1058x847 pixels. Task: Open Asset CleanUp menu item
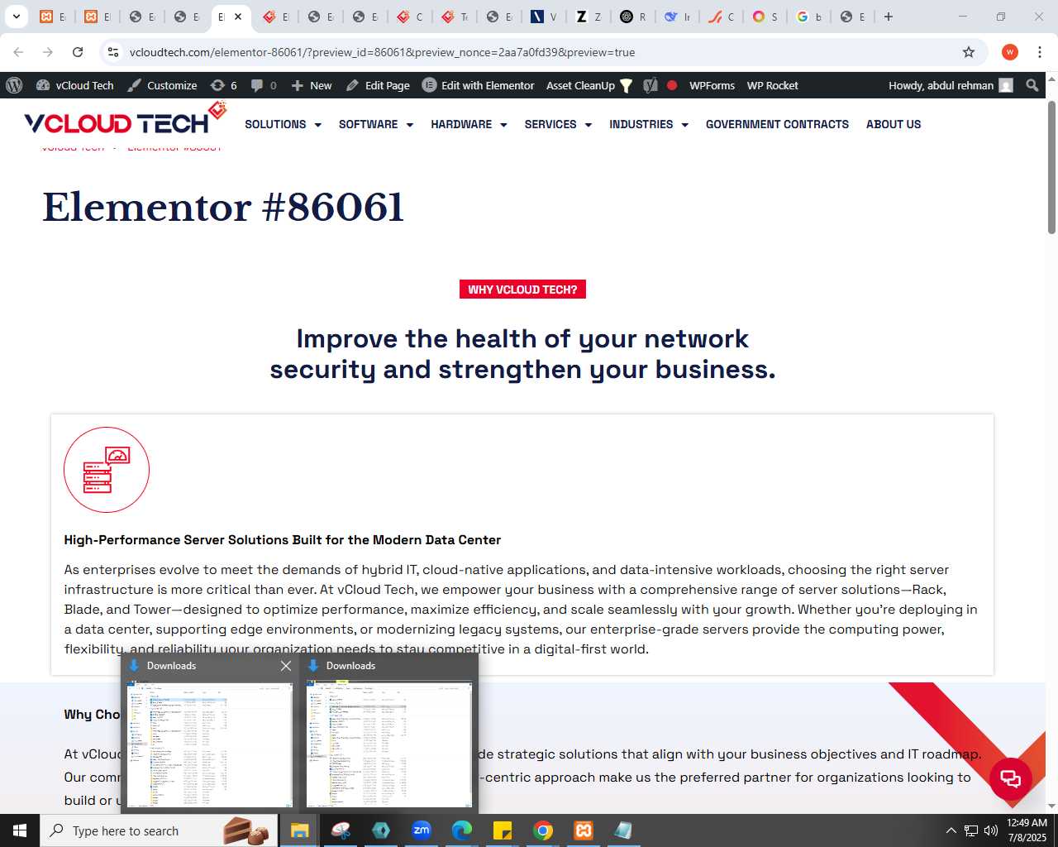pos(589,85)
